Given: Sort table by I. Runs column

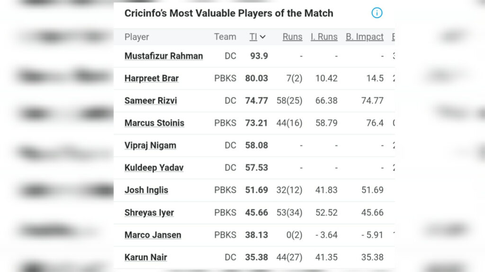Looking at the screenshot, I should pyautogui.click(x=324, y=37).
